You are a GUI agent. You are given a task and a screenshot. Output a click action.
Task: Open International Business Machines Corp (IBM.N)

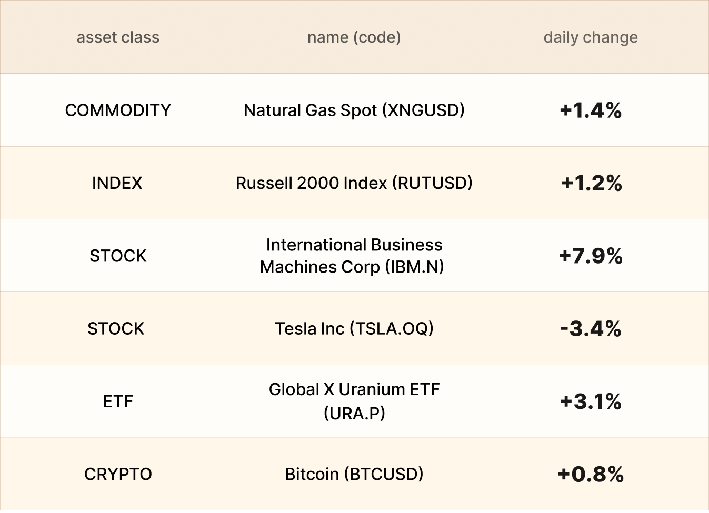(x=354, y=256)
